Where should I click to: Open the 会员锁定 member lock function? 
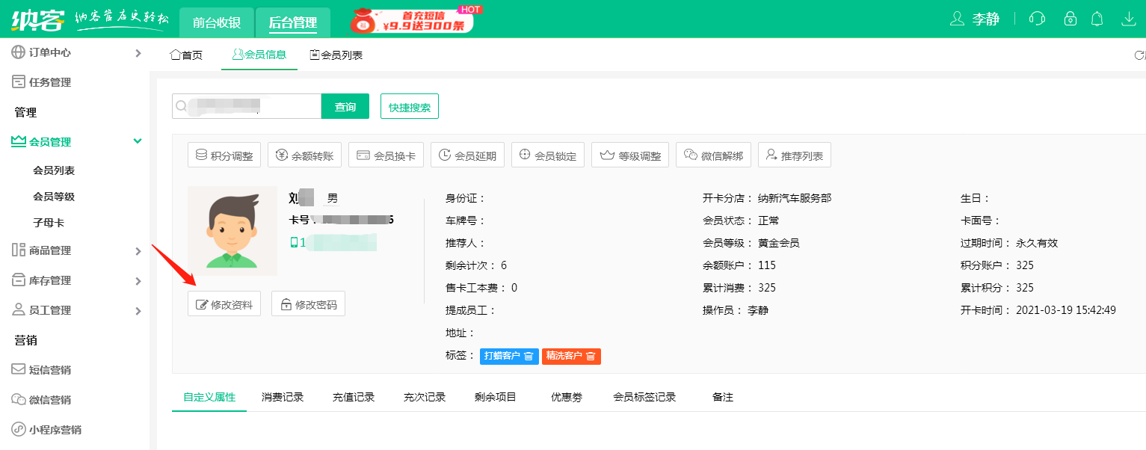[547, 155]
